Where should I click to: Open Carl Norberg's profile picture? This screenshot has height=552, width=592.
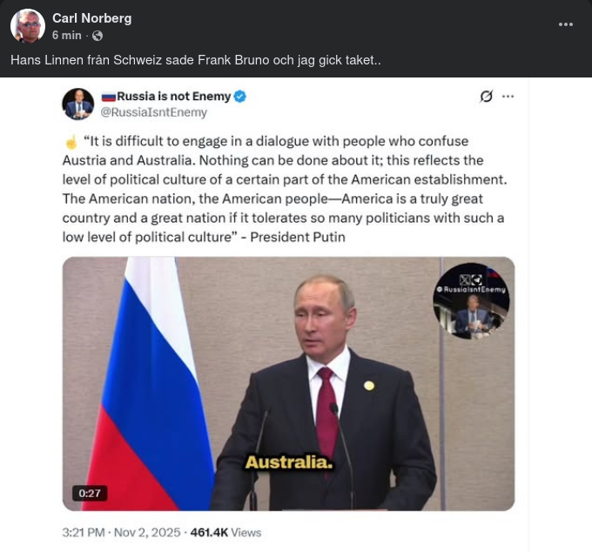click(28, 25)
